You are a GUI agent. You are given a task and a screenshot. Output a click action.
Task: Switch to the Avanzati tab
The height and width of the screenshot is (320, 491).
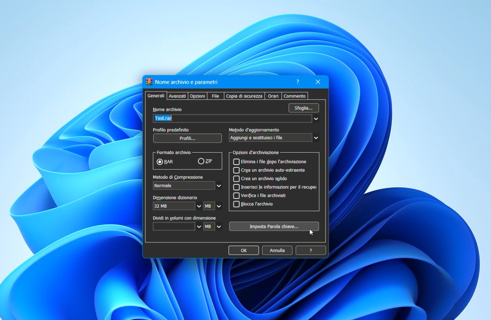(177, 96)
